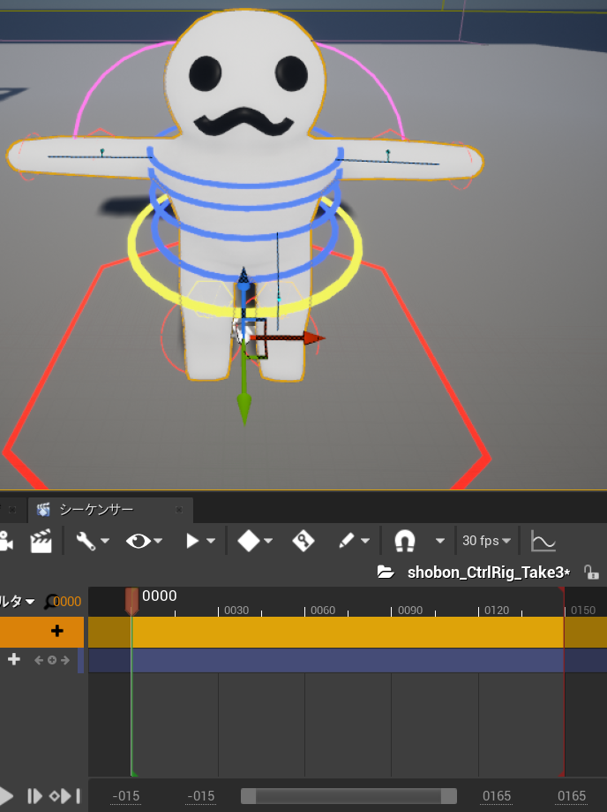Jump to previous key with left arrow
The width and height of the screenshot is (607, 812).
point(38,660)
